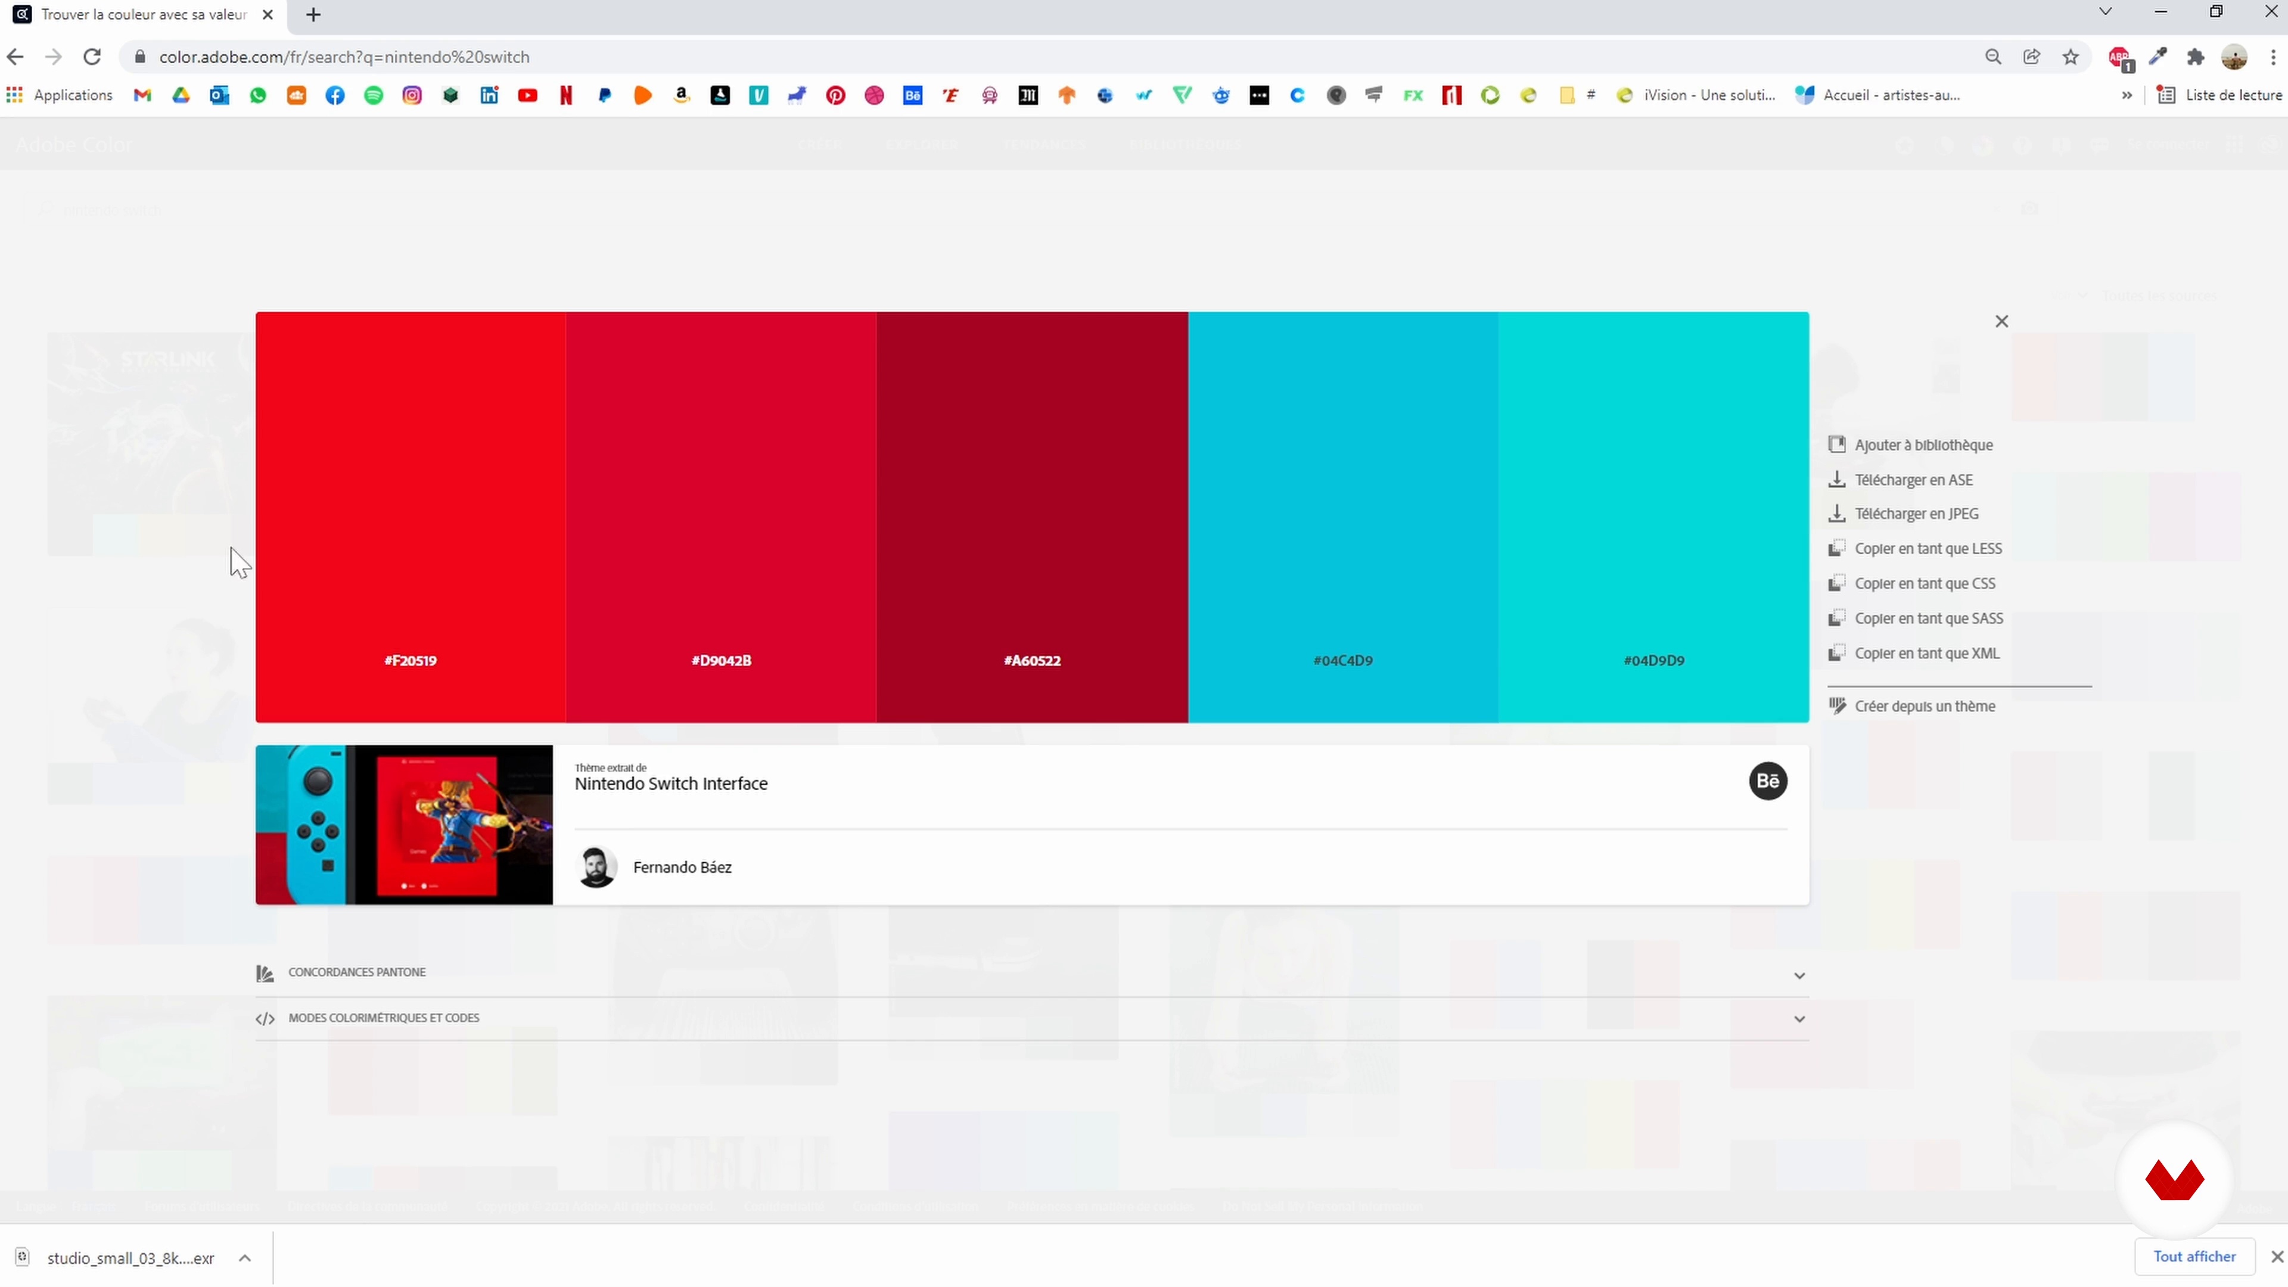Open the LinkedIn bookmark
Viewport: 2288px width, 1287px height.
coord(489,95)
